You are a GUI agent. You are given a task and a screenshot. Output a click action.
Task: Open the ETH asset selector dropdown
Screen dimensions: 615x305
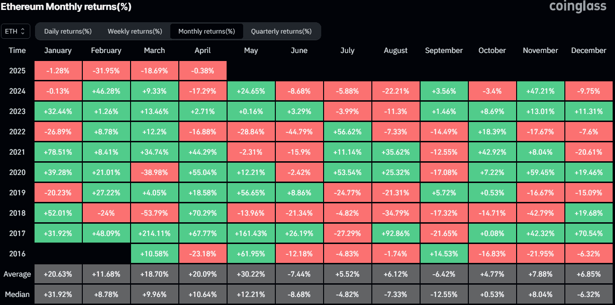tap(16, 31)
